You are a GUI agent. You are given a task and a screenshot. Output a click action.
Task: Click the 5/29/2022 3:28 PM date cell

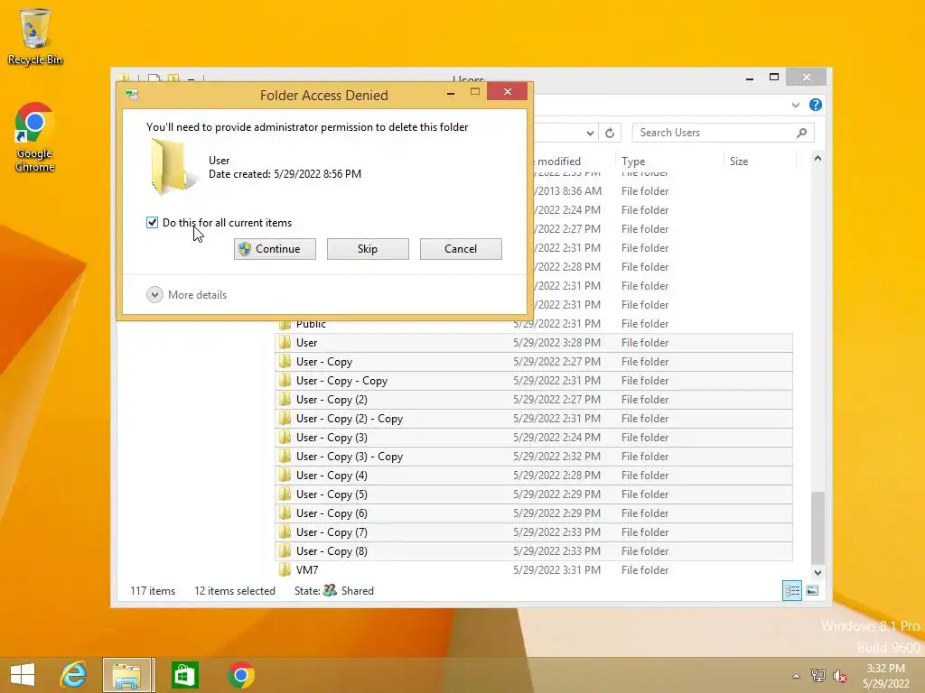(556, 342)
